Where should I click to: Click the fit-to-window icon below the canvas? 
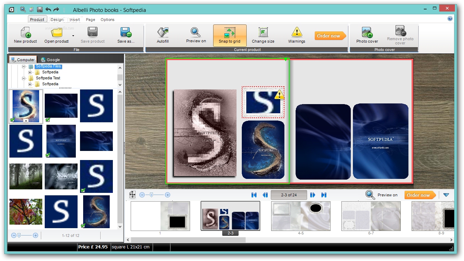point(132,195)
